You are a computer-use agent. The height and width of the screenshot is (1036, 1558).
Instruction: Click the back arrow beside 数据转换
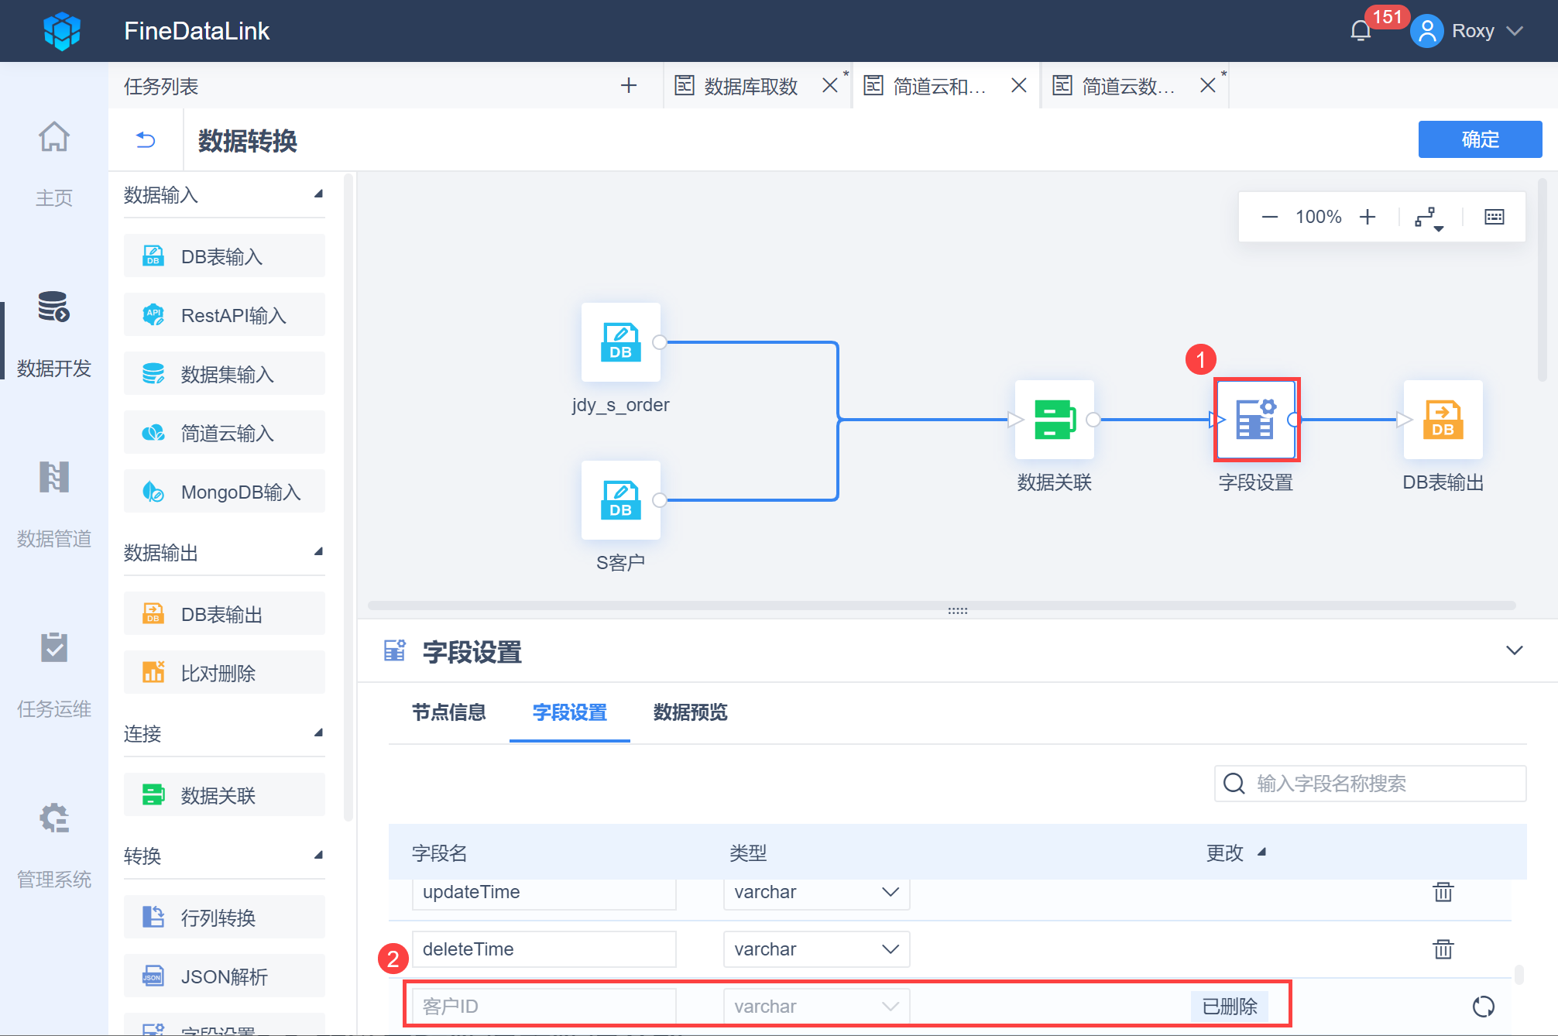146,139
